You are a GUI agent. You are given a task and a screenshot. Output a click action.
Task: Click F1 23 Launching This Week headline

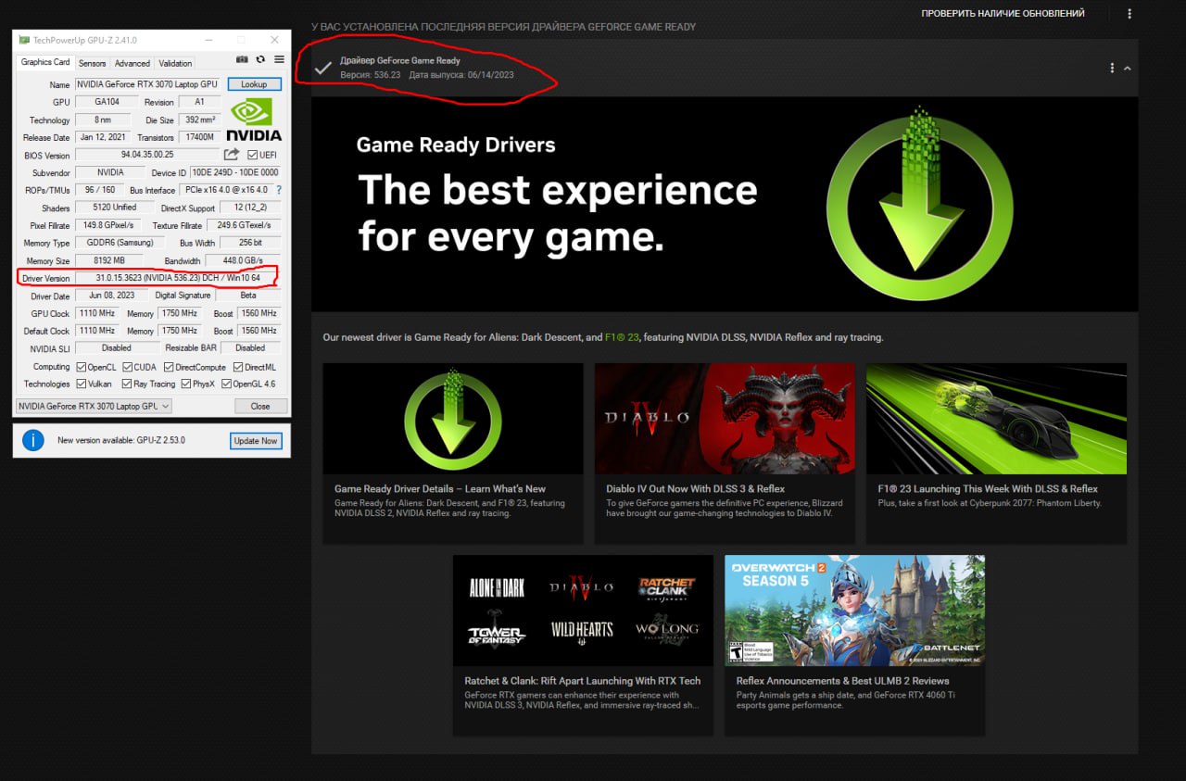pyautogui.click(x=988, y=489)
